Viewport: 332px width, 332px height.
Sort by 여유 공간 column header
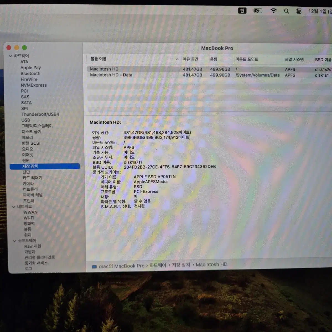point(190,59)
